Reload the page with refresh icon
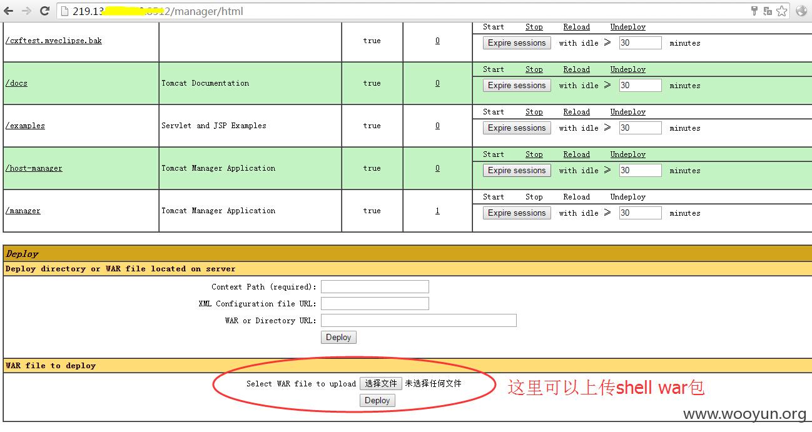Image resolution: width=812 pixels, height=432 pixels. click(x=44, y=11)
